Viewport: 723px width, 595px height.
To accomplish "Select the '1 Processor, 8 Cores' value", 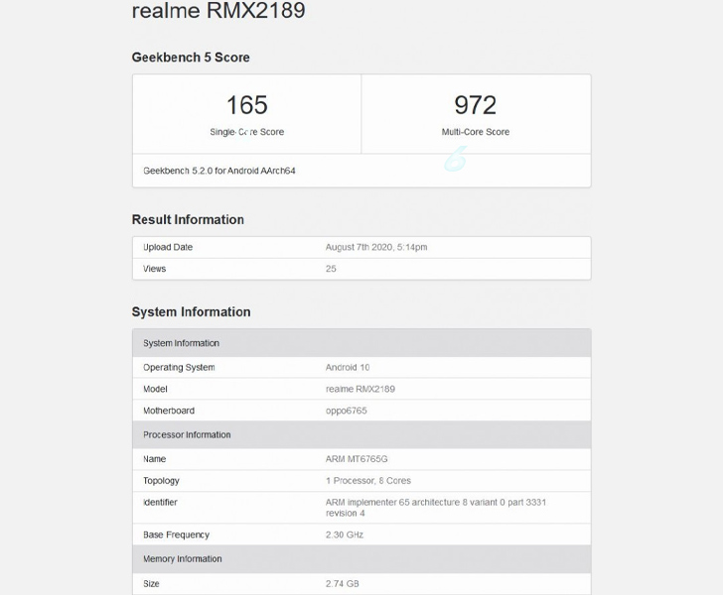I will pyautogui.click(x=367, y=480).
